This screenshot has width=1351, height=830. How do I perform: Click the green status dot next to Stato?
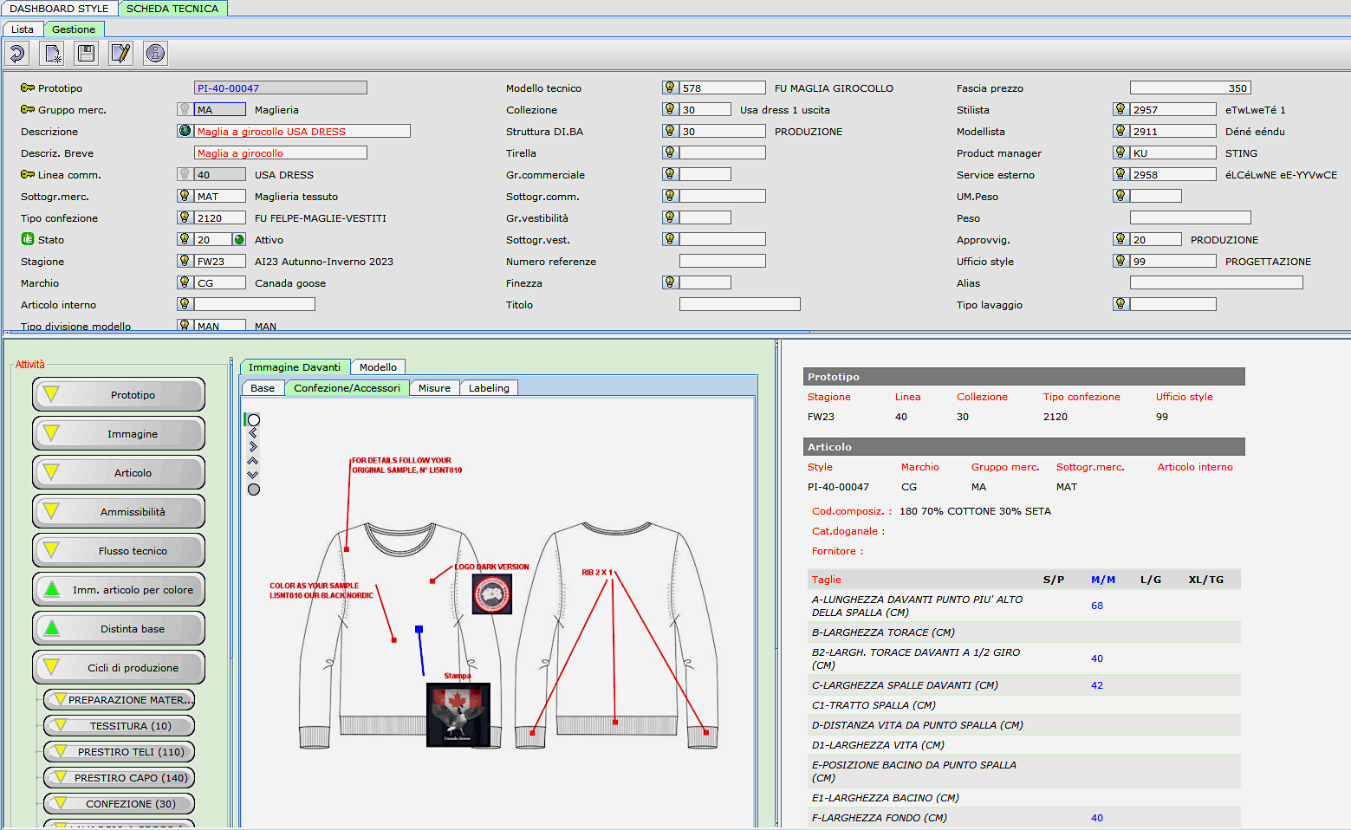(x=239, y=239)
